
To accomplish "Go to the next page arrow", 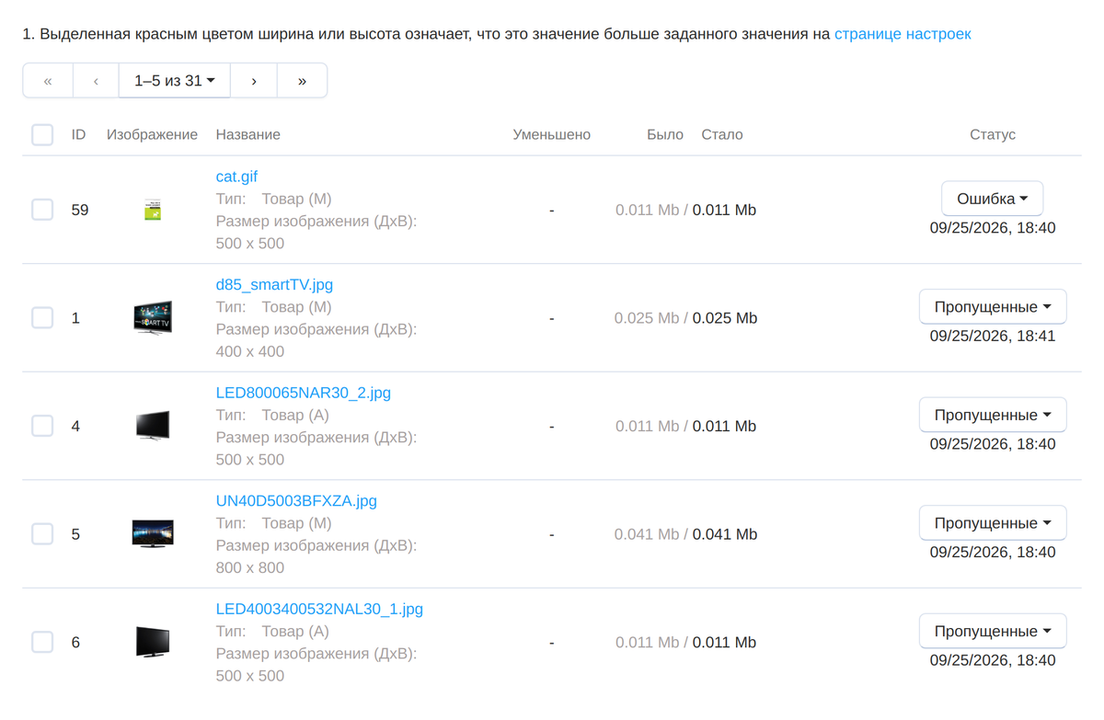I will click(x=254, y=81).
